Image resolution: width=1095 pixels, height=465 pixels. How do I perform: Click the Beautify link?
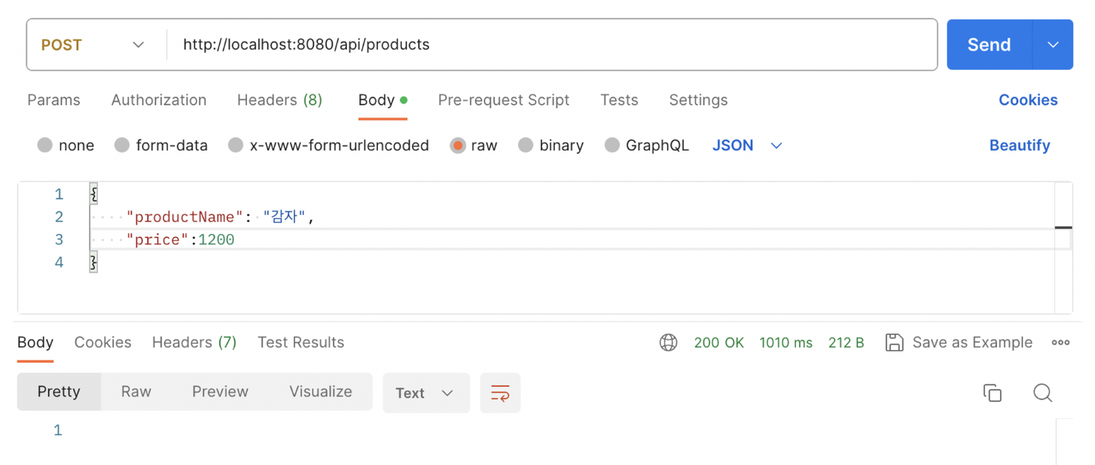click(1020, 146)
